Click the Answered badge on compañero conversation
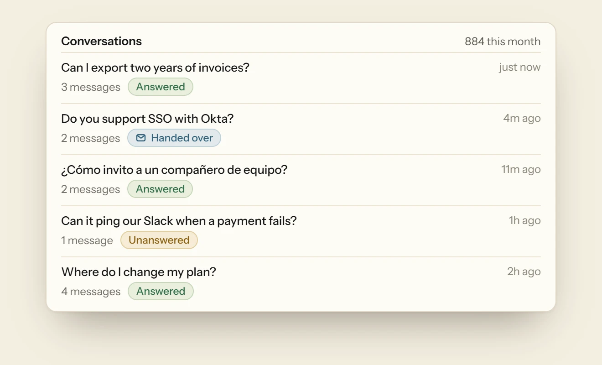Viewport: 602px width, 365px height. pos(160,189)
